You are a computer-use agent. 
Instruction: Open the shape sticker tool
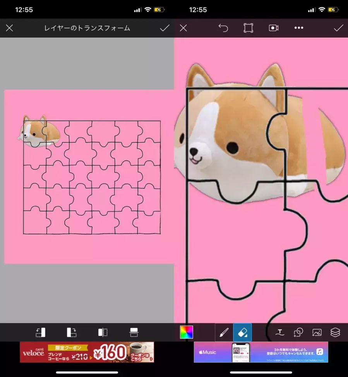point(298,332)
